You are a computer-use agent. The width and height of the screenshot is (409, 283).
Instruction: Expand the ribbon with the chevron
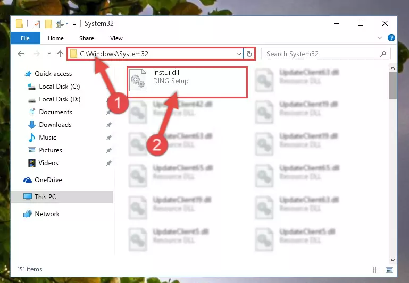tap(380, 38)
